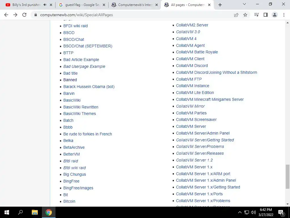290x218 pixels.
Task: Go back to the previous page
Action: click(6, 15)
